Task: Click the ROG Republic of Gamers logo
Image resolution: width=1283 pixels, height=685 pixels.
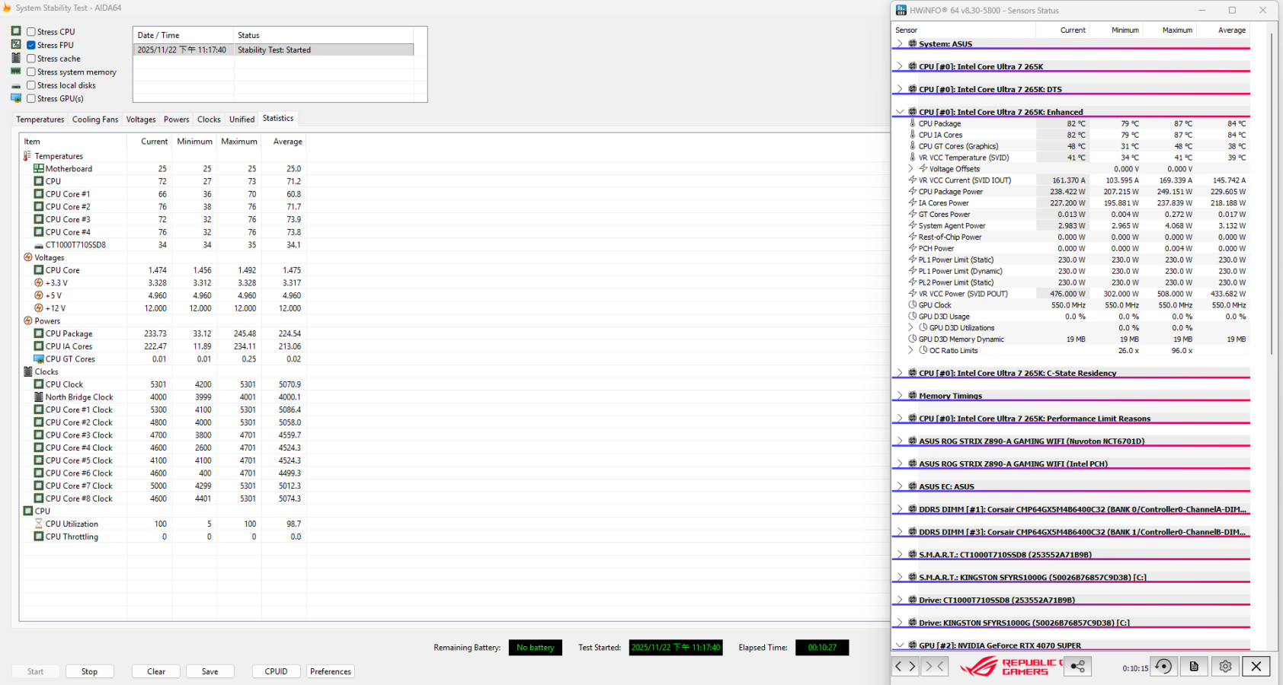Action: coord(1011,667)
